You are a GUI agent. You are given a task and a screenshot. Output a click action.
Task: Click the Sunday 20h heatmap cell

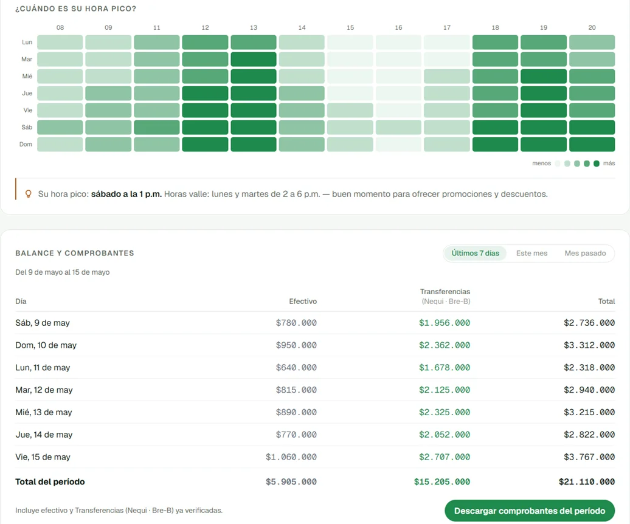(592, 144)
